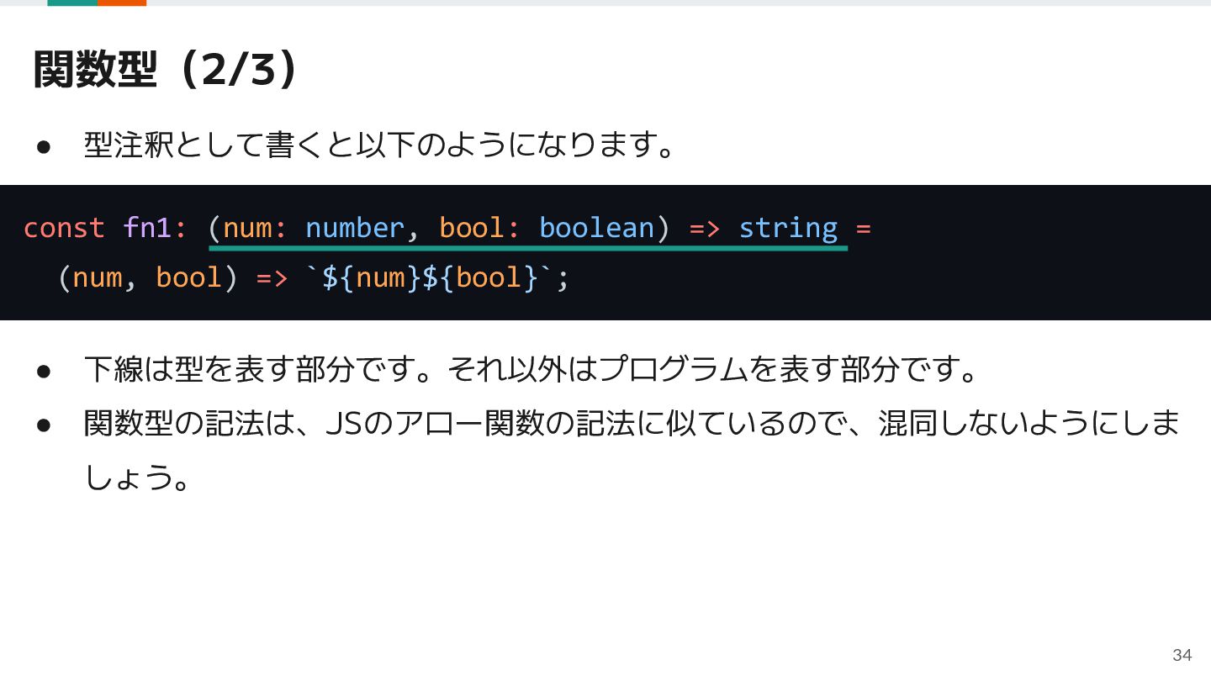Click the slide page number 34
The height and width of the screenshot is (681, 1211).
tap(1182, 655)
